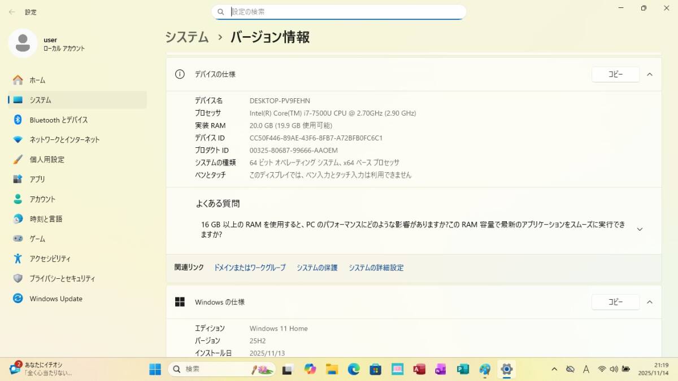Open the アプリ settings section
This screenshot has width=678, height=381.
(x=37, y=179)
